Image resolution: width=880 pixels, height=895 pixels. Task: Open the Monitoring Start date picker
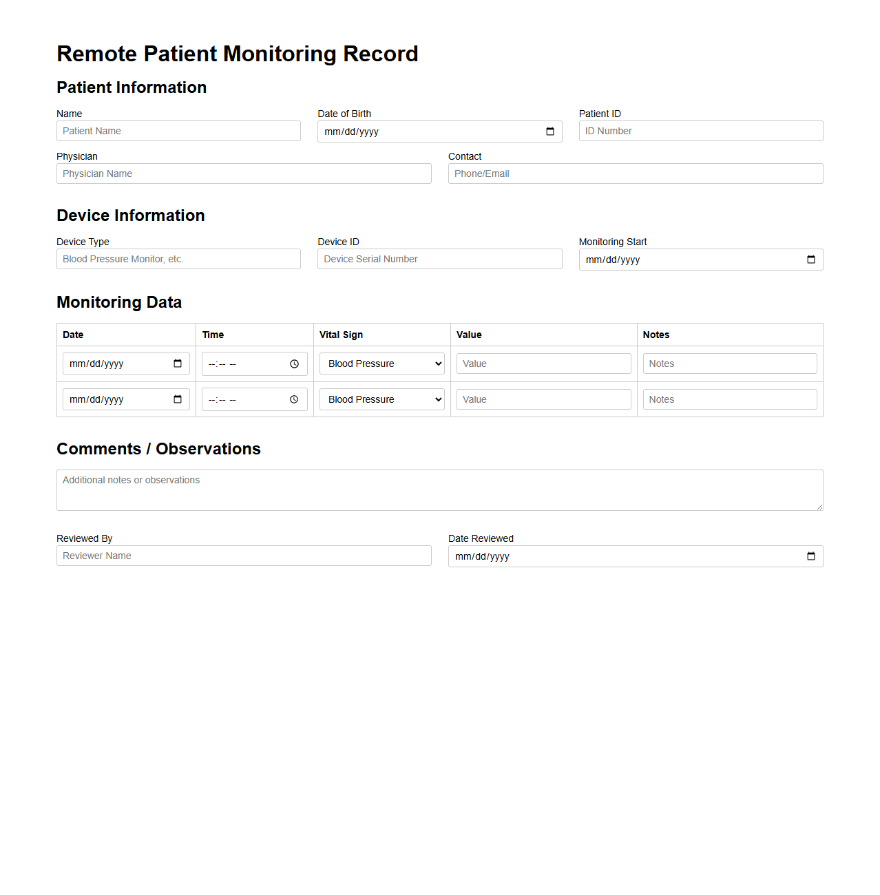coord(810,260)
